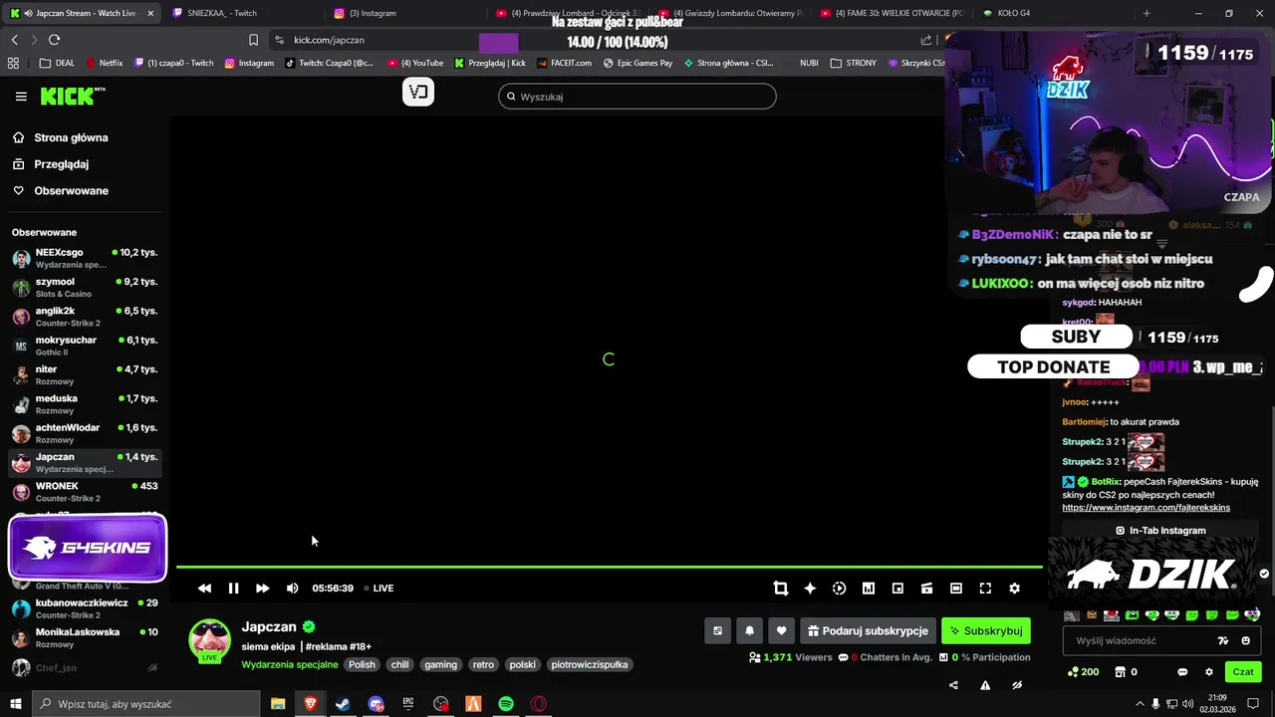Click the G4SKINS banner
This screenshot has height=717, width=1275.
tap(88, 548)
